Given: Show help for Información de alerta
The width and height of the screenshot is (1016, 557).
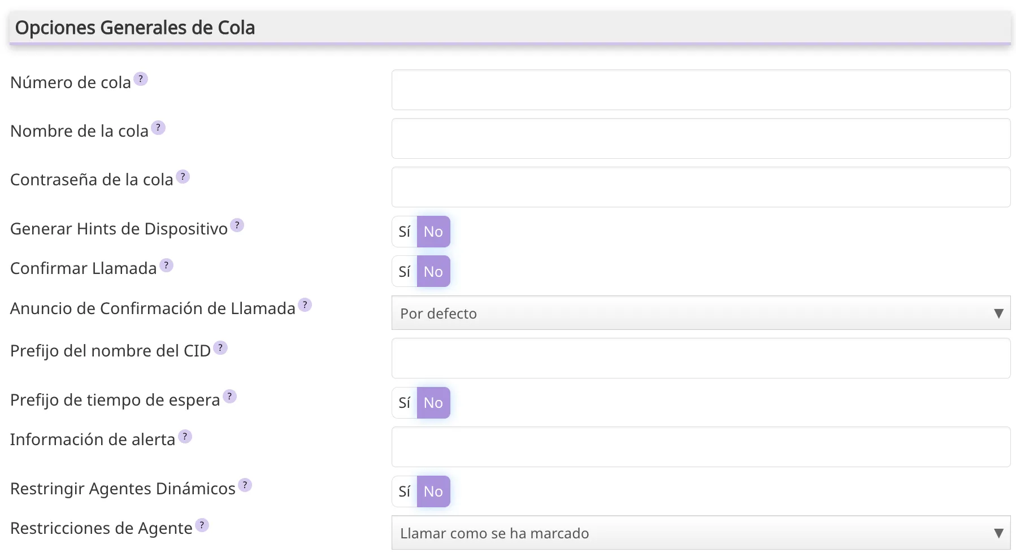Looking at the screenshot, I should coord(185,437).
